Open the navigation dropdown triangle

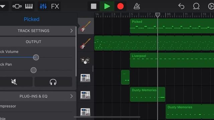pos(3,6)
